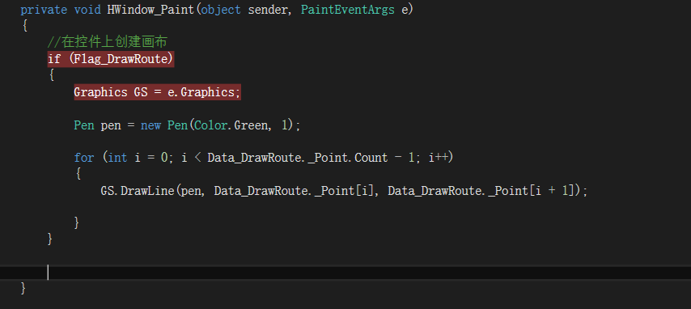Click the final closing brace of the method

tap(23, 288)
